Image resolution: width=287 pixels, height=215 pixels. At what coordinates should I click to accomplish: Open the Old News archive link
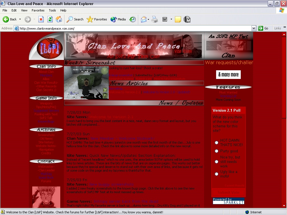46,139
